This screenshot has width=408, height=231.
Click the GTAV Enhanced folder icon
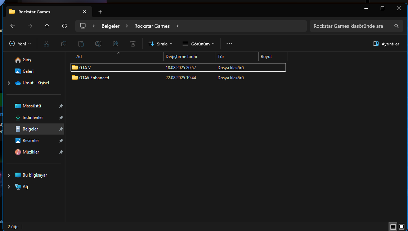(x=75, y=77)
